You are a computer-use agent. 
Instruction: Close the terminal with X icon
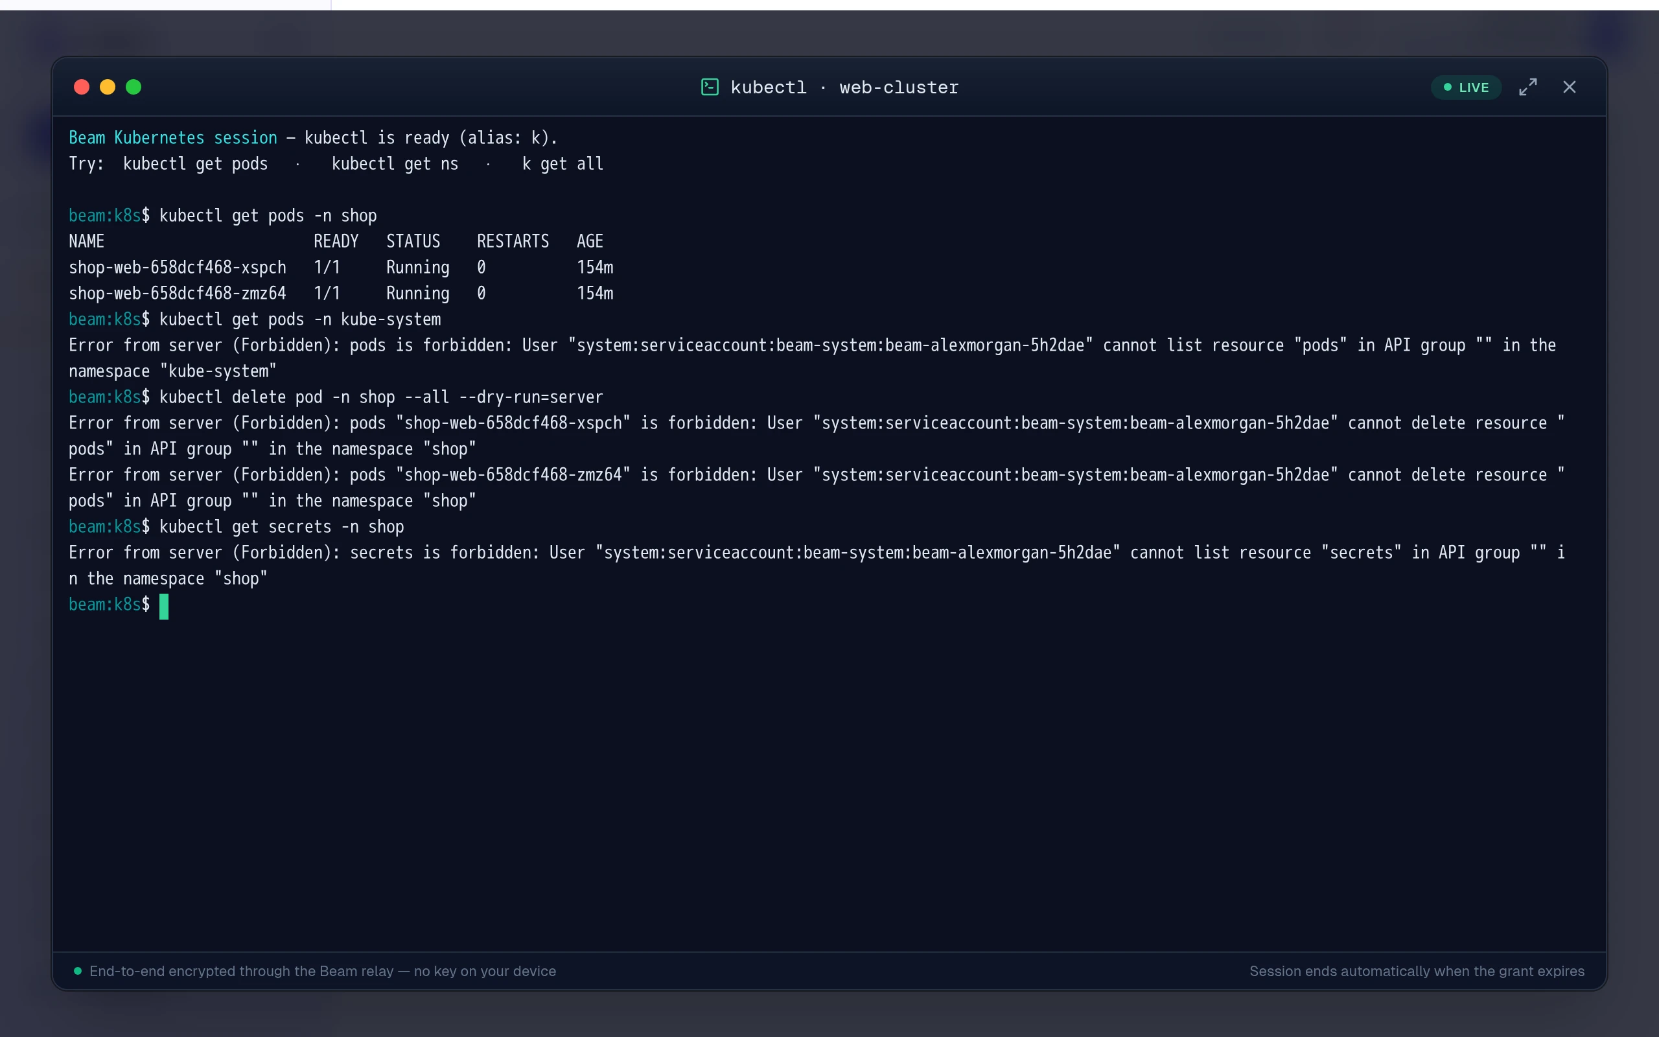[1569, 87]
